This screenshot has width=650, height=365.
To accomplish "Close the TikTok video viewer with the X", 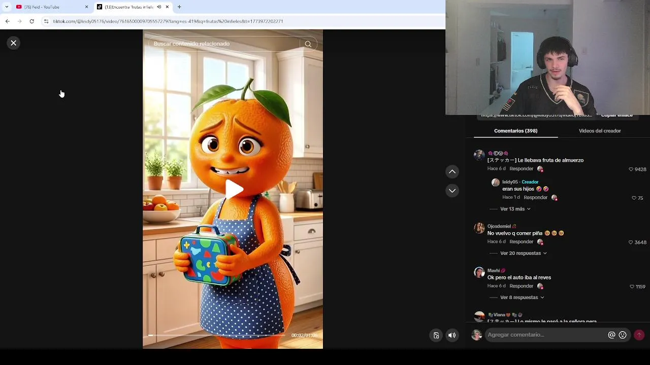I will tap(14, 43).
